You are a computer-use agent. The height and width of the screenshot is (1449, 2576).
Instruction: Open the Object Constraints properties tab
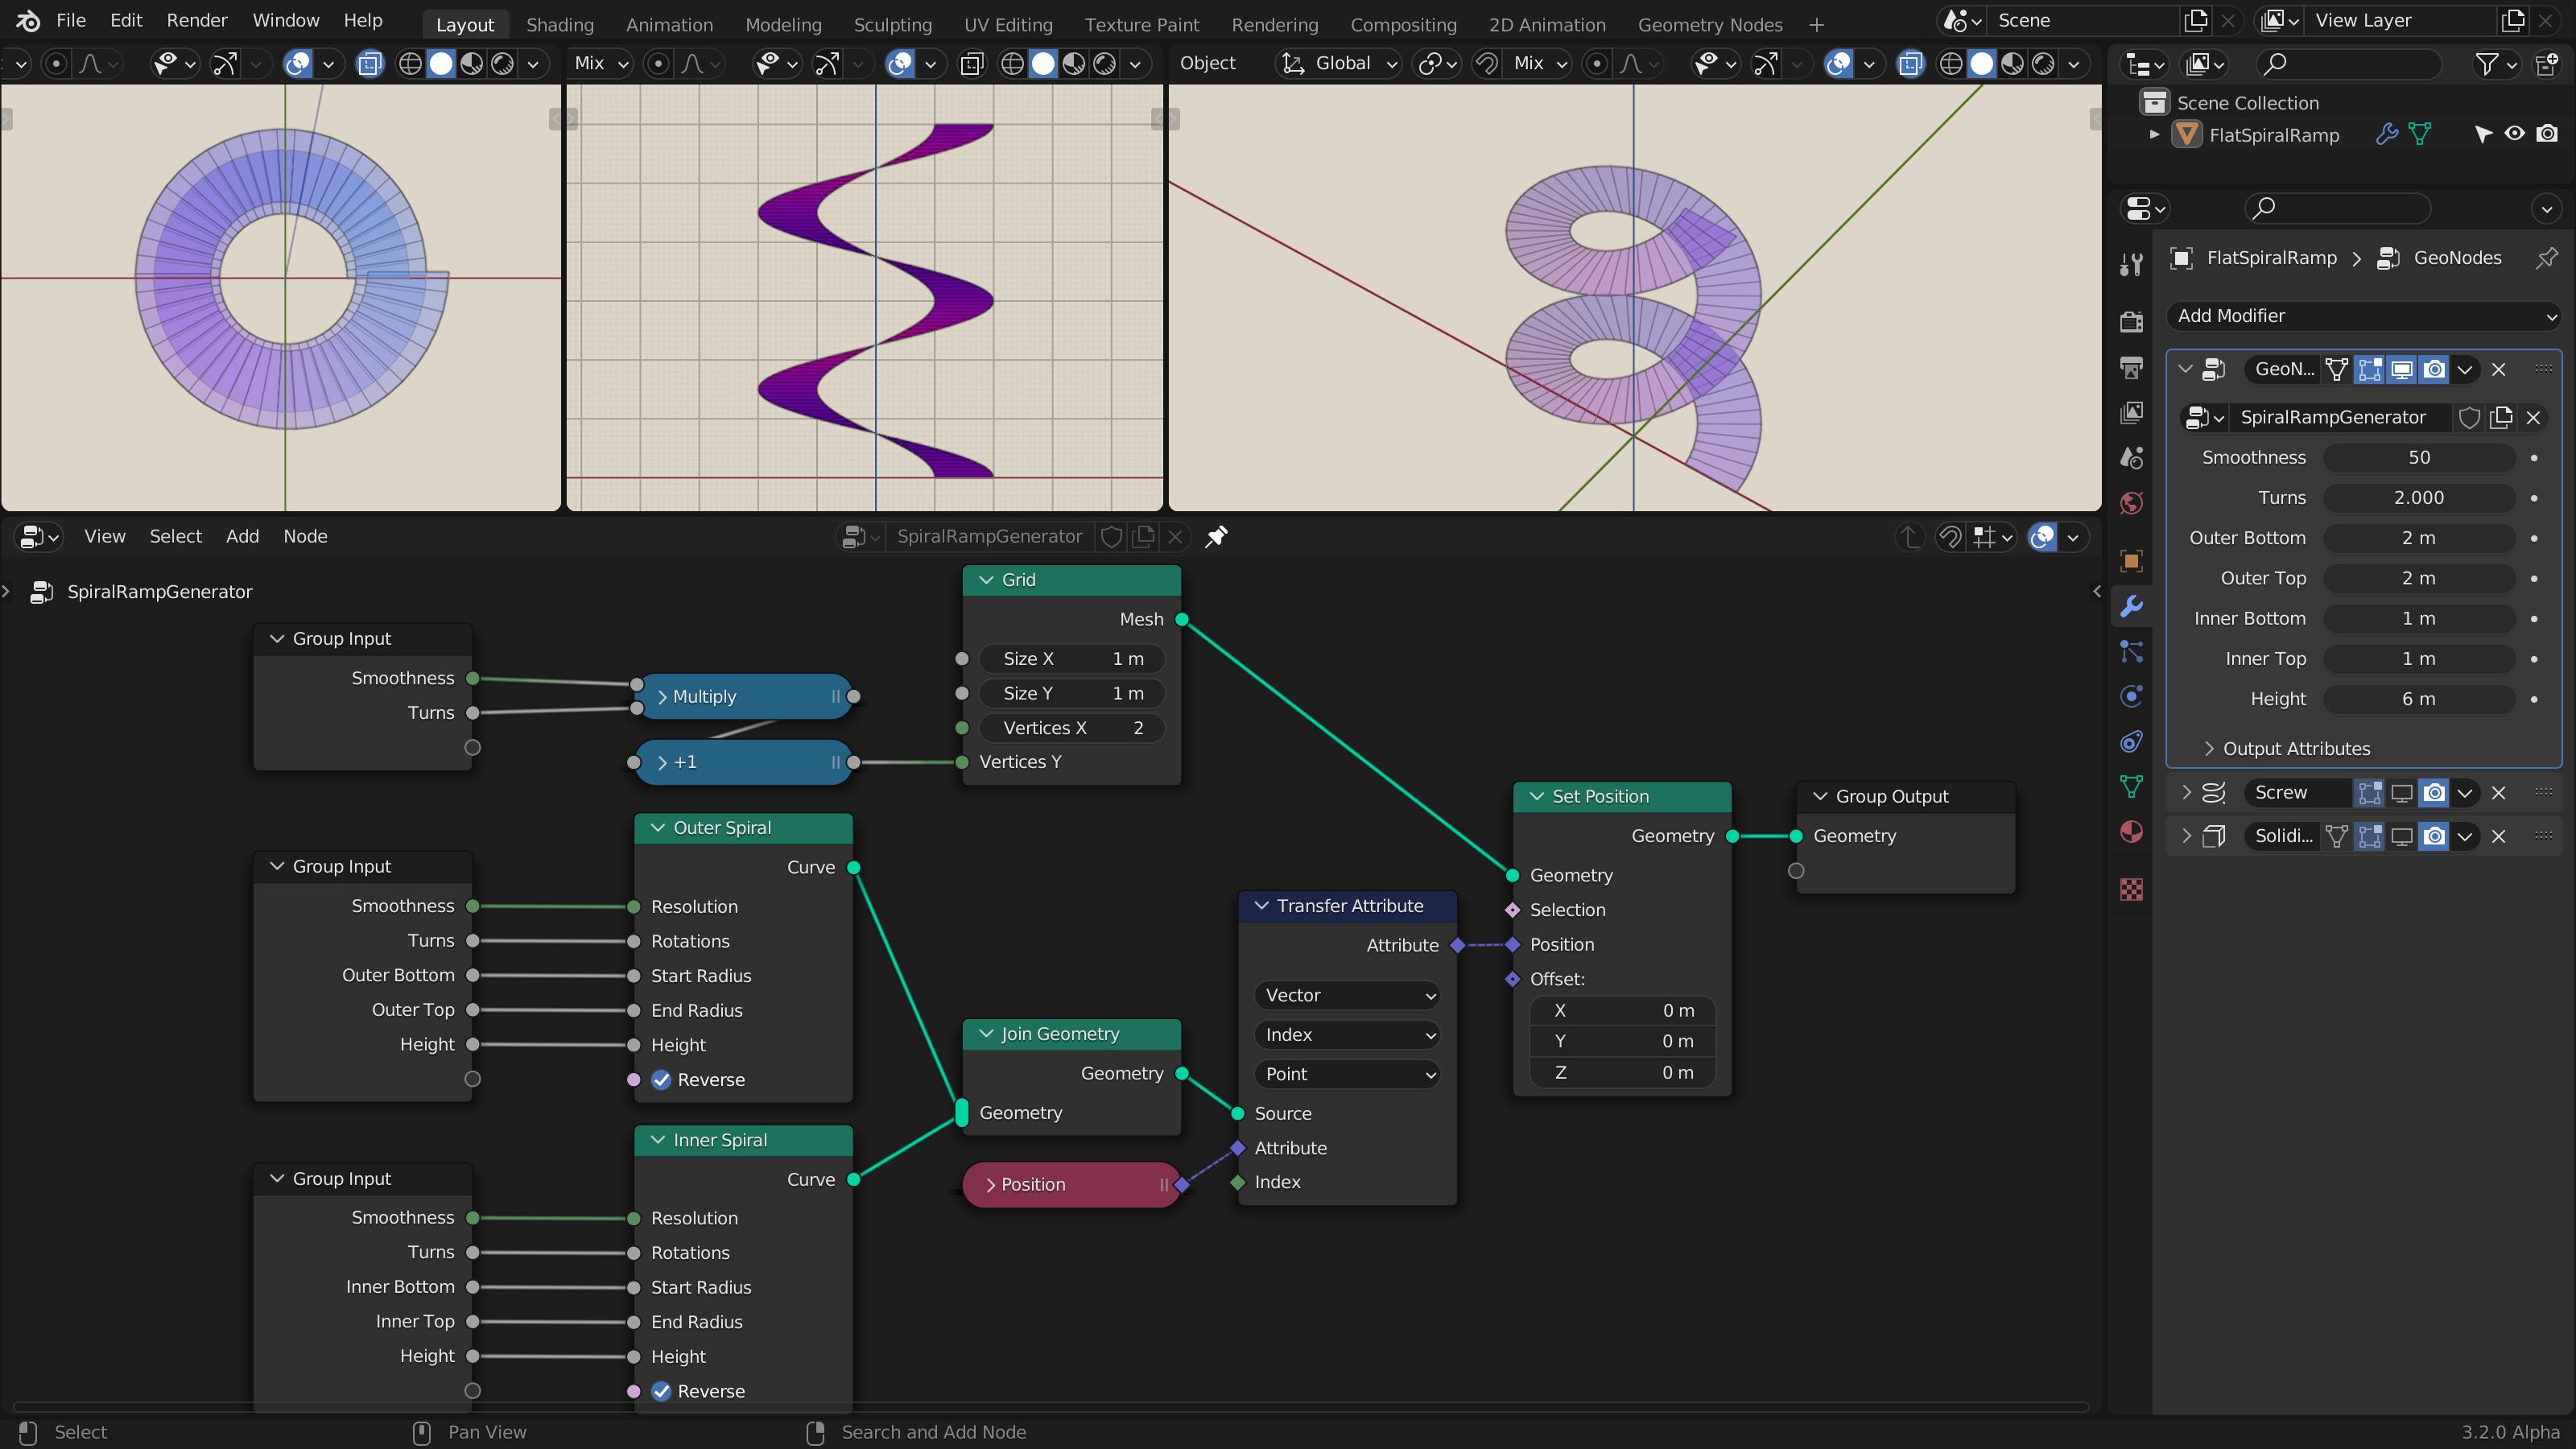(x=2131, y=741)
